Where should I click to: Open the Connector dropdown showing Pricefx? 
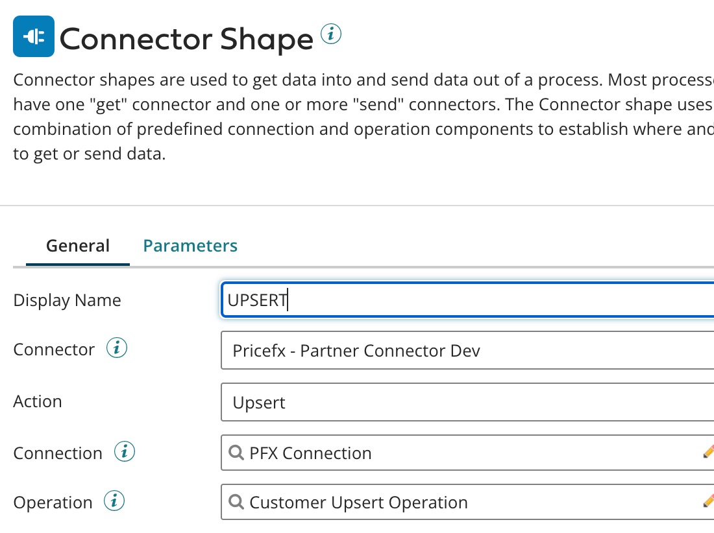coord(467,351)
